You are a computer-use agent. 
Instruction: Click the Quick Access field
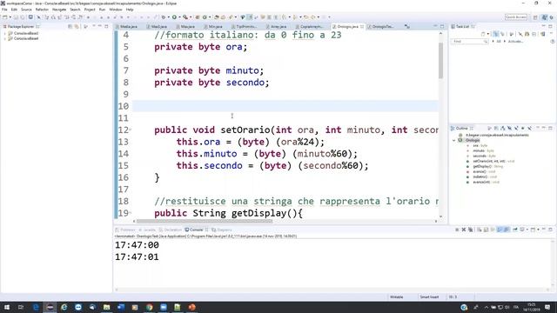[x=516, y=17]
